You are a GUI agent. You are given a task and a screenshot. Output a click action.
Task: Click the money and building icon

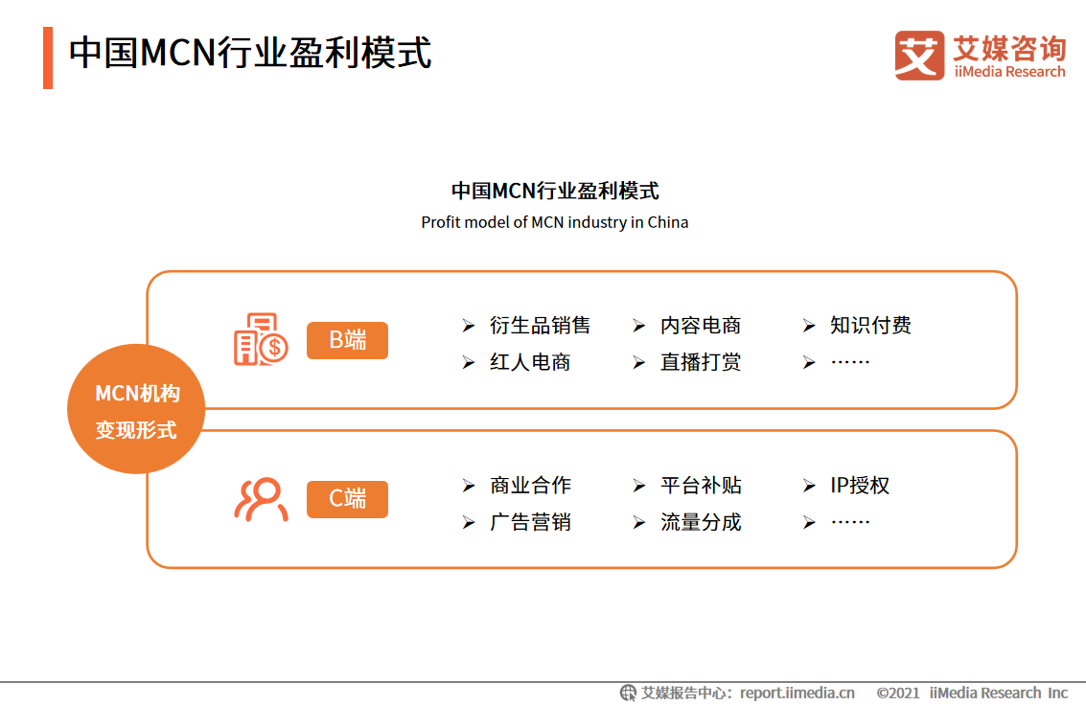pyautogui.click(x=261, y=339)
